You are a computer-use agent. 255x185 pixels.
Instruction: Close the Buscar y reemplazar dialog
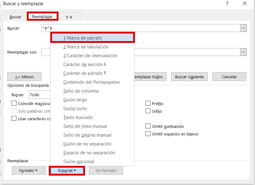coord(244,4)
